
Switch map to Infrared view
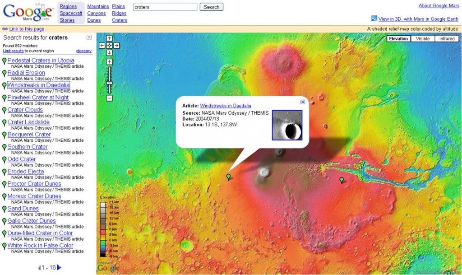point(447,39)
